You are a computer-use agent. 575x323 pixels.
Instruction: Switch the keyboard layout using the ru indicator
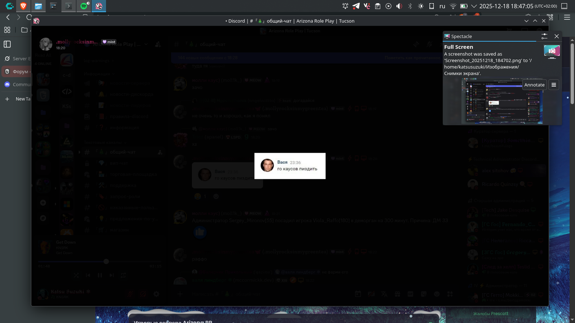coord(442,6)
